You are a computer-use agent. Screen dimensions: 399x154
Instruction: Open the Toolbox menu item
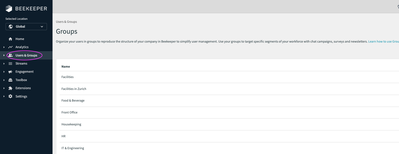point(21,80)
